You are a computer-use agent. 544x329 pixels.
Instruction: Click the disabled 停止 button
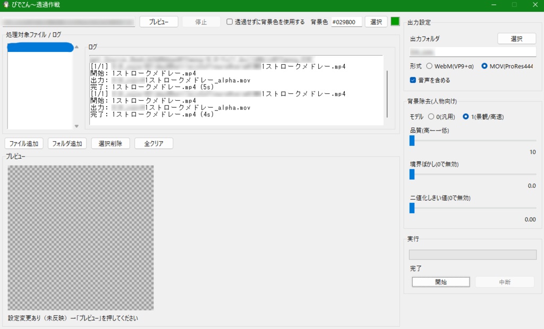pyautogui.click(x=201, y=22)
